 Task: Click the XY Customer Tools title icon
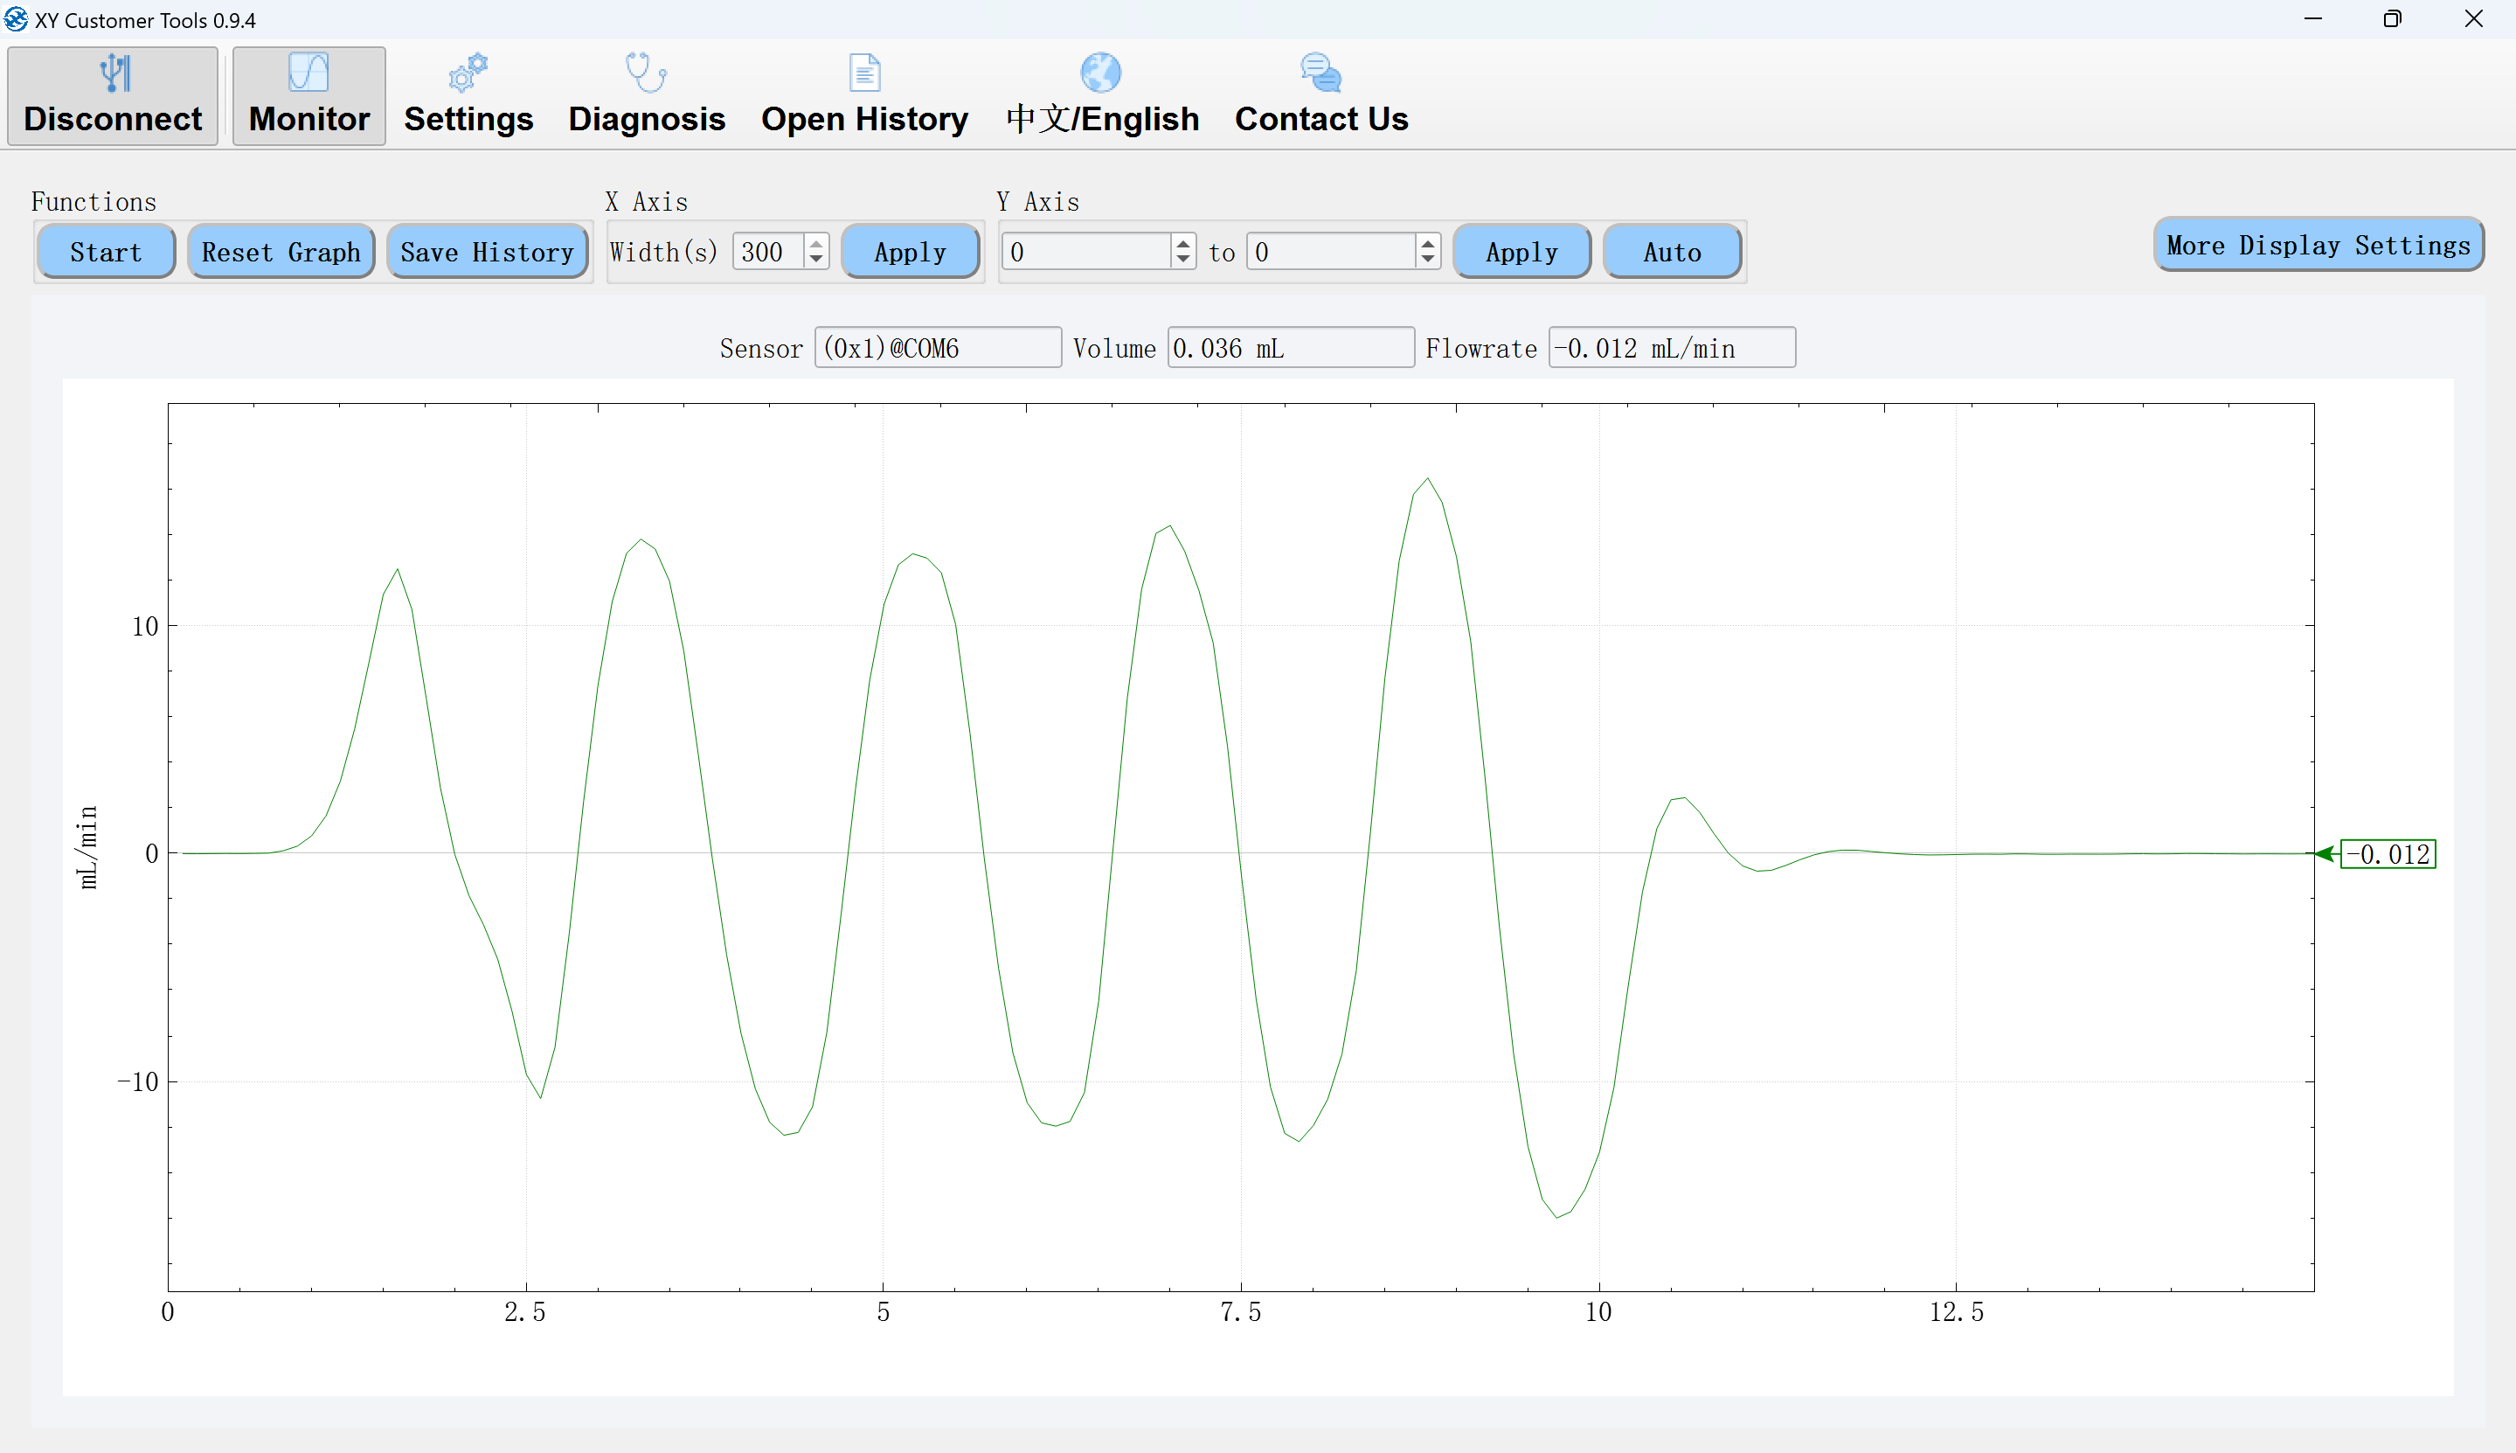(x=15, y=19)
